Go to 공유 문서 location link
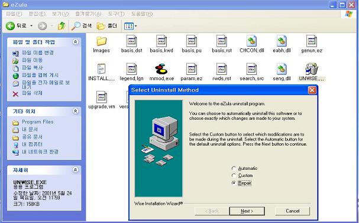359x223 pixels. point(33,137)
